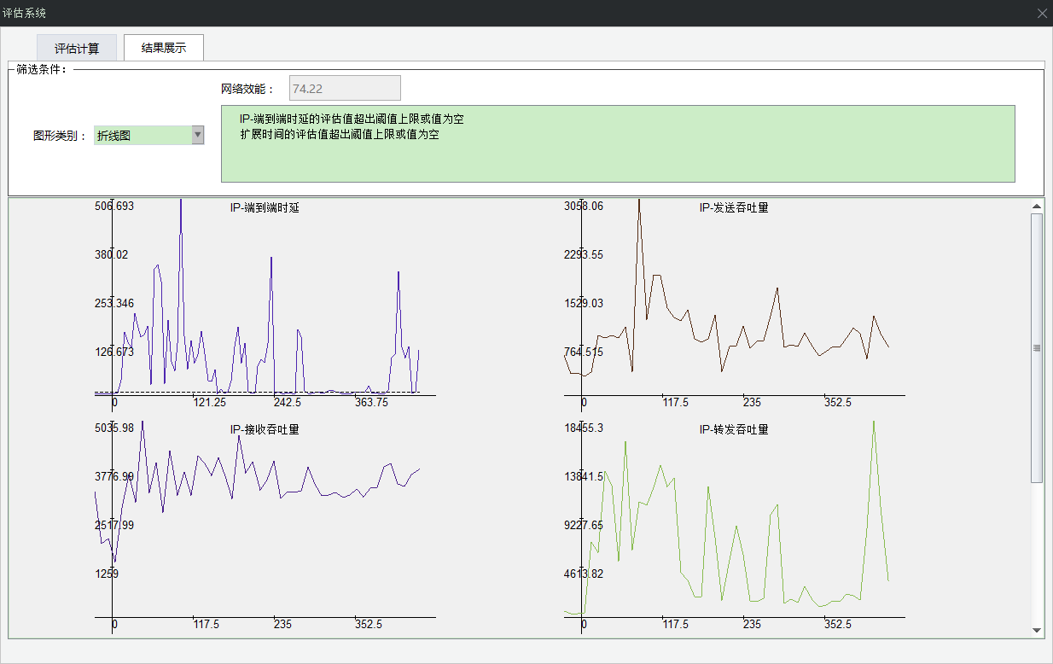Viewport: 1053px width, 664px height.
Task: Click the 评估系统 title bar text
Action: tap(24, 13)
